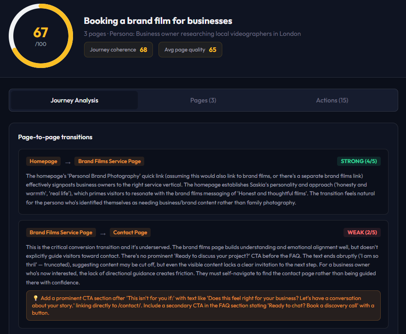This screenshot has height=334, width=406.
Task: Click the Page-to-page transitions heading
Action: coord(55,137)
